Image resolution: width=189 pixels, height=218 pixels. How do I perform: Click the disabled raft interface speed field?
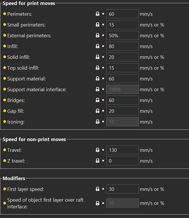[x=122, y=203]
